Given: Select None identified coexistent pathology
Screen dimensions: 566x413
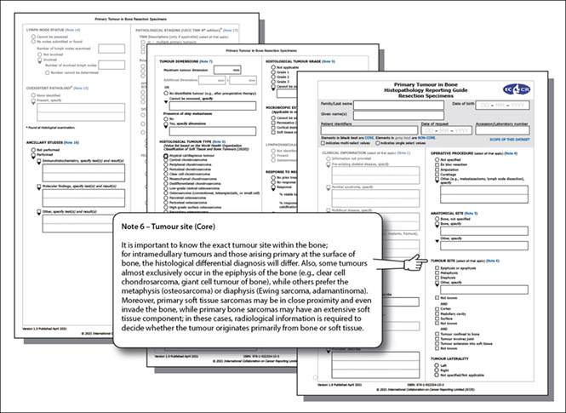Looking at the screenshot, I should [33, 95].
